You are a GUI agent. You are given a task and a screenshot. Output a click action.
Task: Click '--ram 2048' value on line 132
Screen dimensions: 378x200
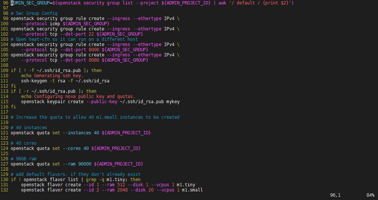click(x=115, y=190)
